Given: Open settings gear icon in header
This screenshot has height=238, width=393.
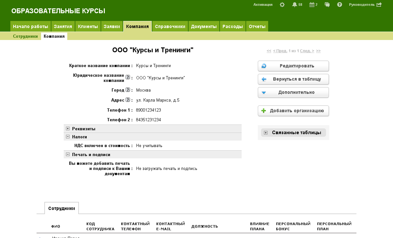Looking at the screenshot, I should pyautogui.click(x=282, y=5).
